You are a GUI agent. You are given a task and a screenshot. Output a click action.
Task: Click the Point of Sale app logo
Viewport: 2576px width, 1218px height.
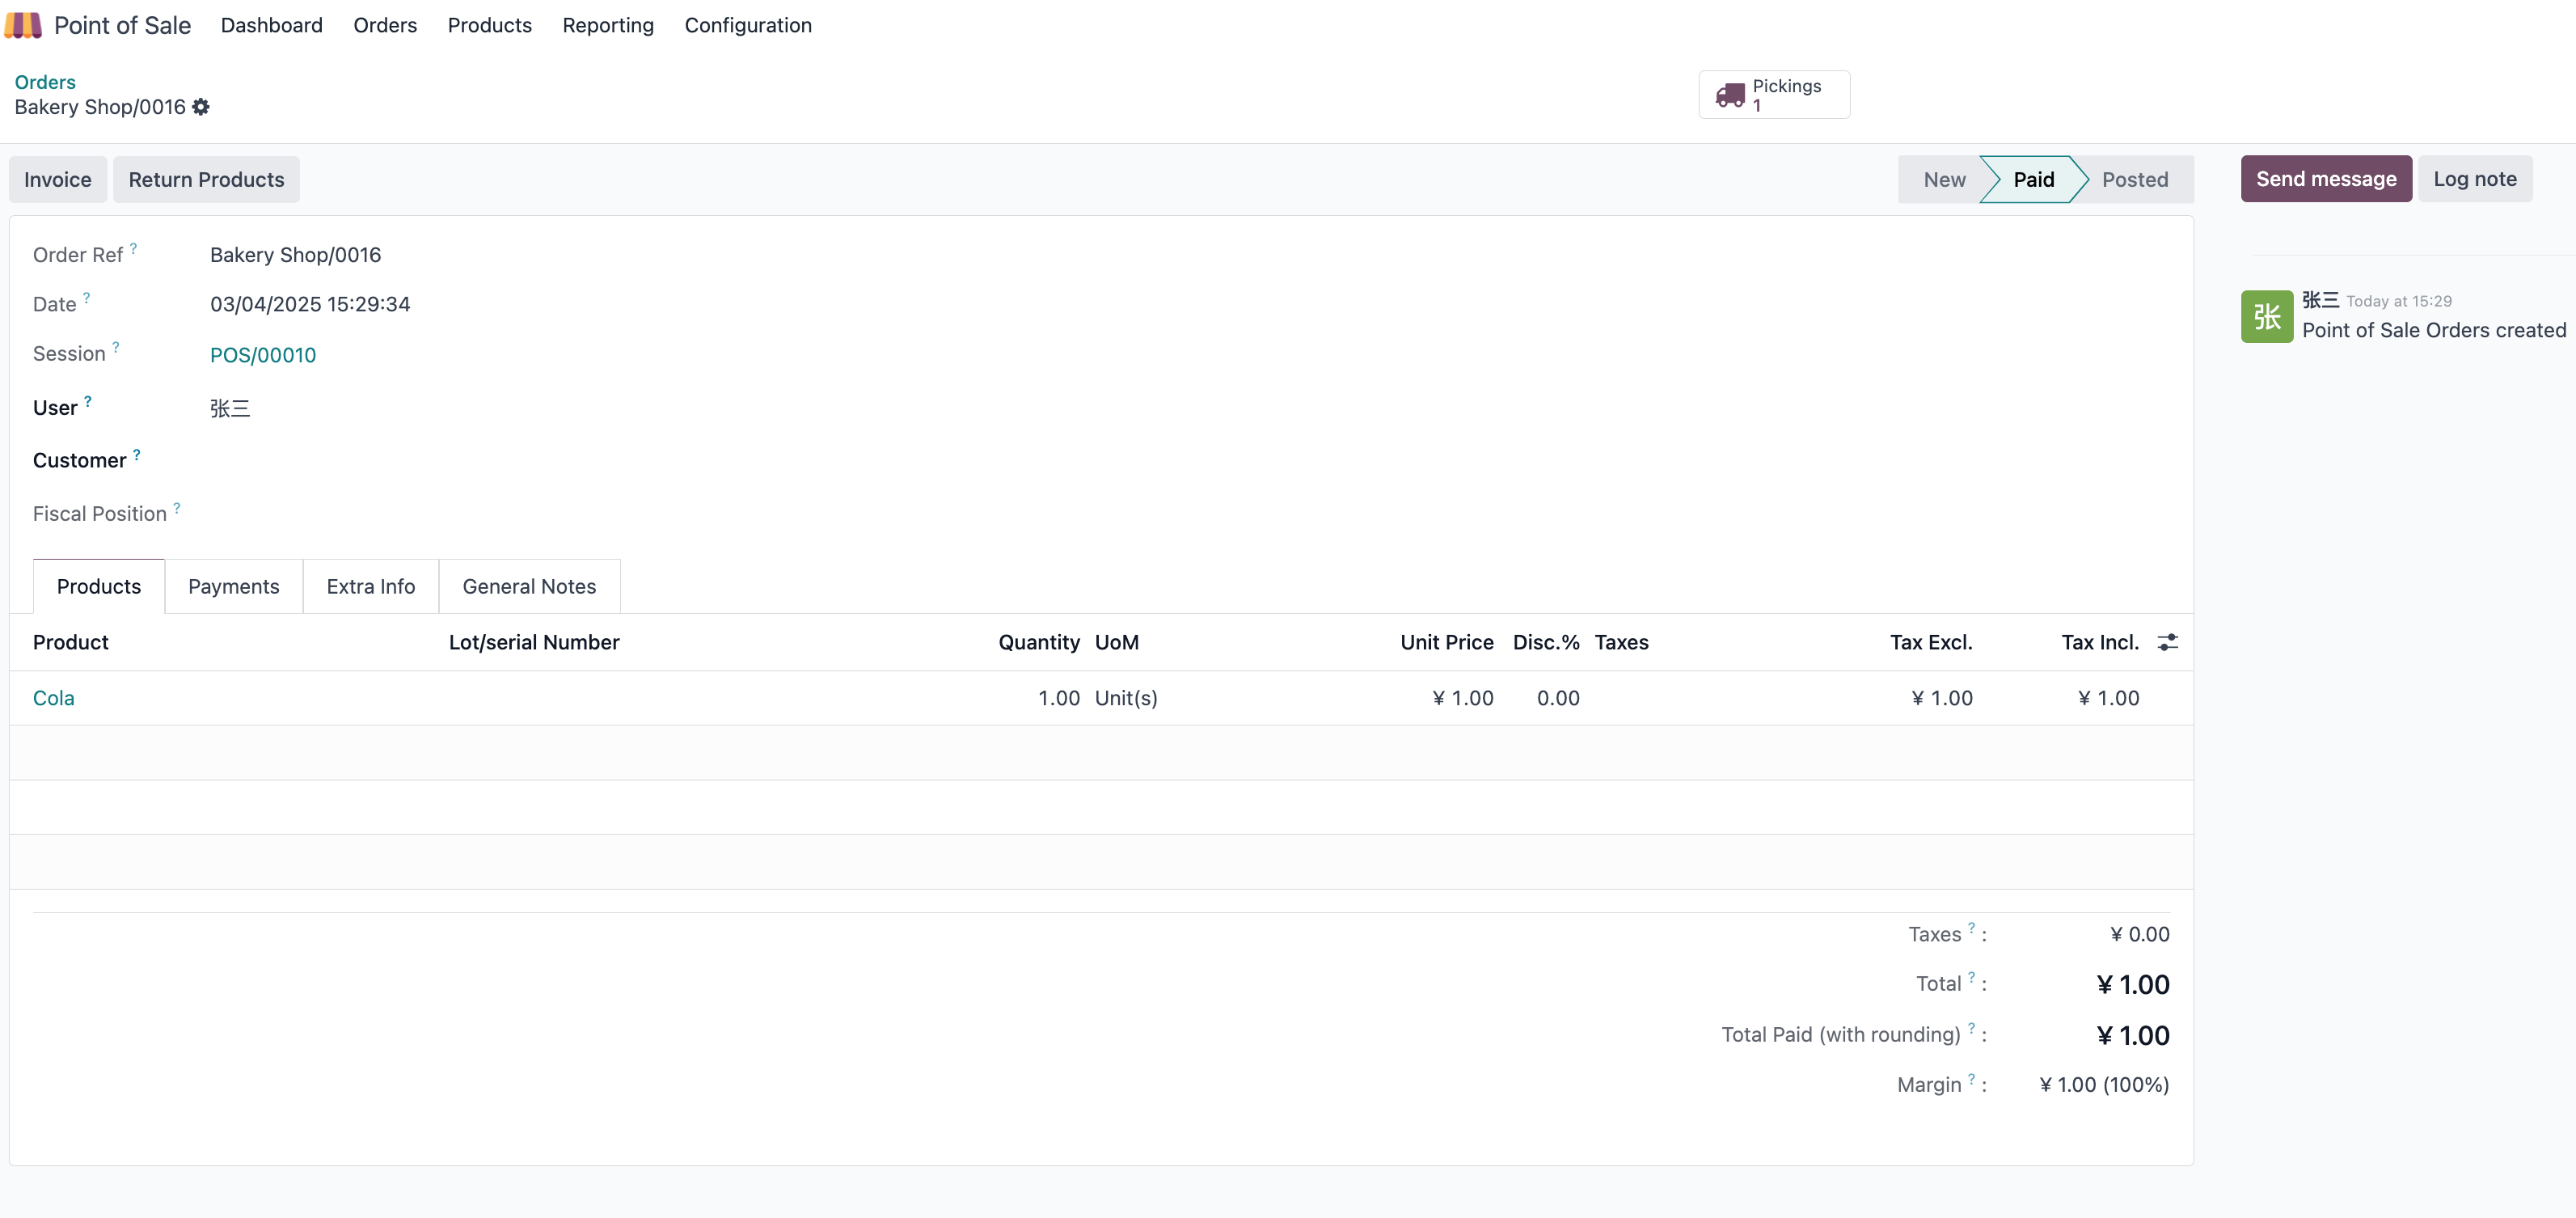[23, 25]
